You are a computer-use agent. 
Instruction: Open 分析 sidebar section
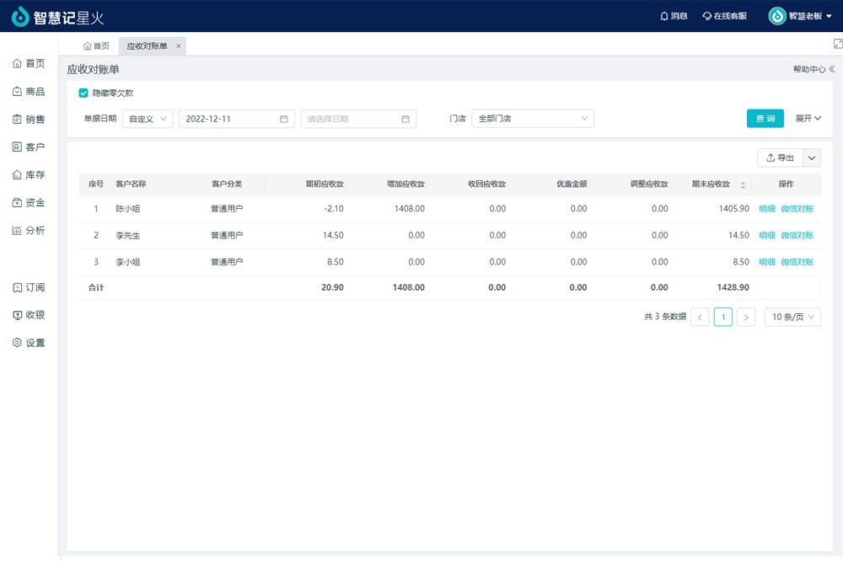[29, 231]
